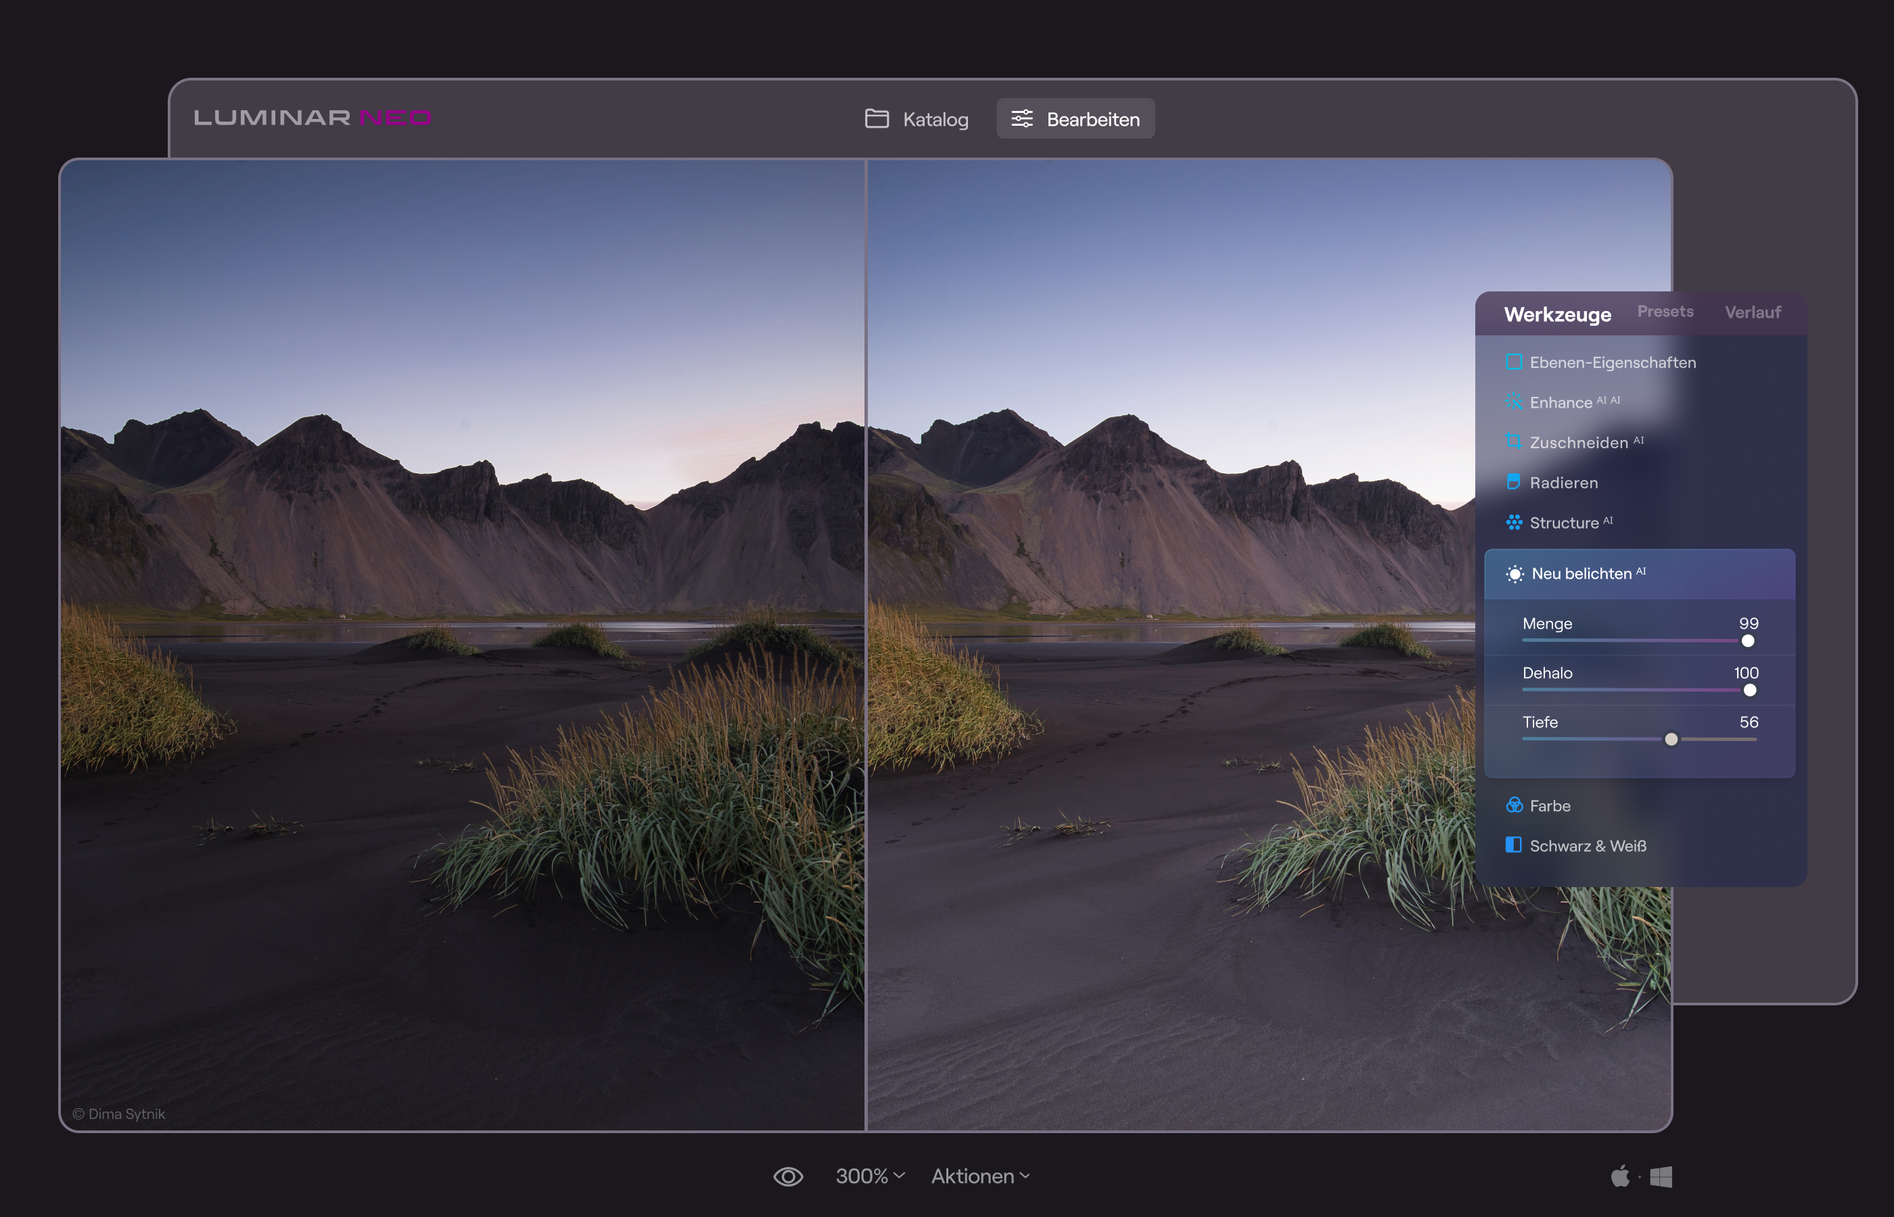Click the Structure AI dots icon

[x=1514, y=521]
